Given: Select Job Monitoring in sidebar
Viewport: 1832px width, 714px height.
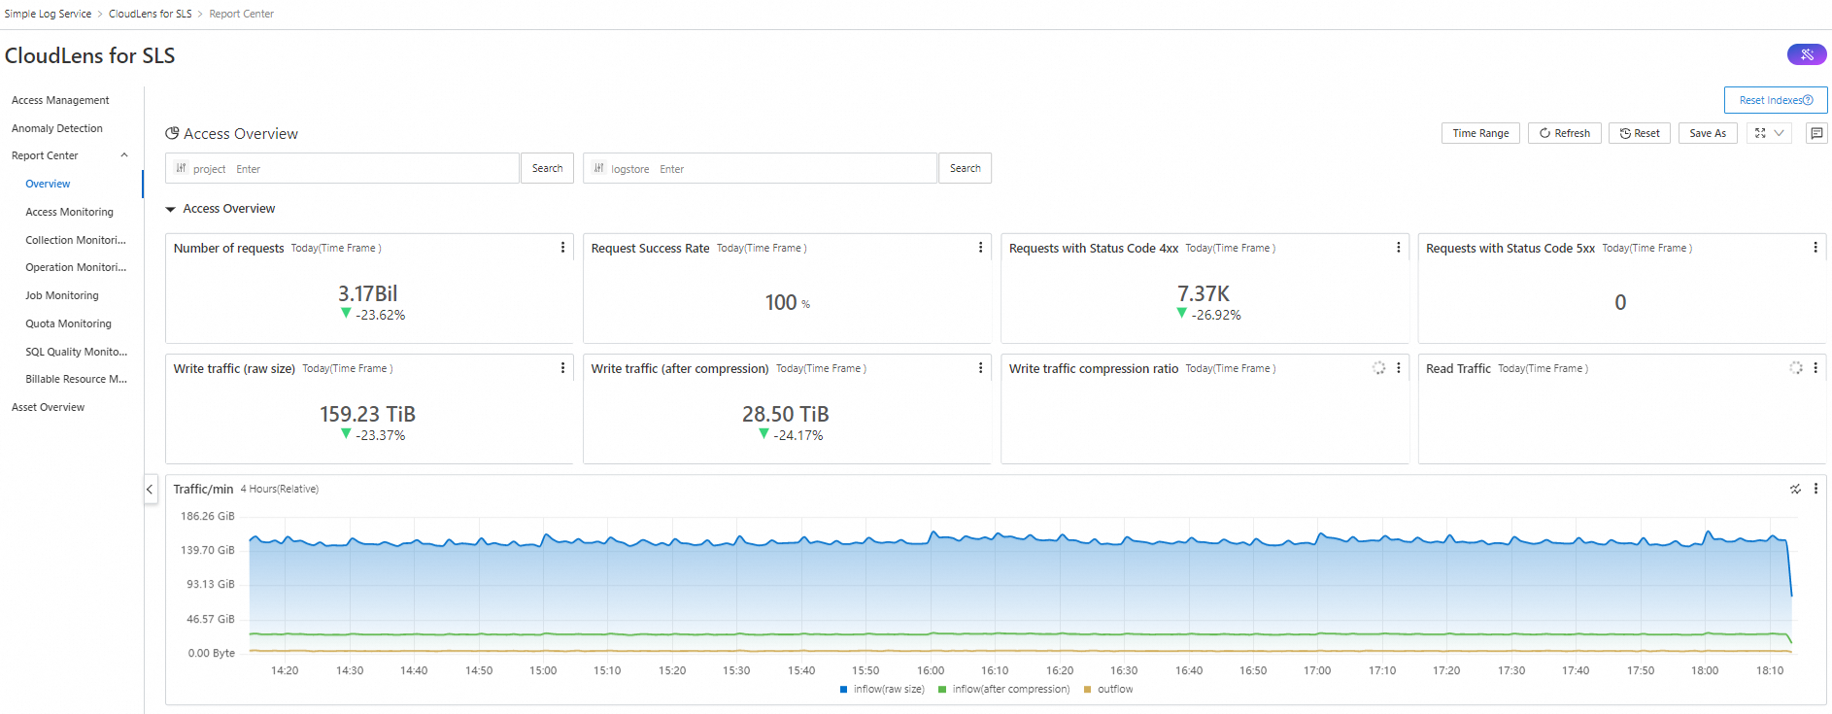Looking at the screenshot, I should coord(62,295).
